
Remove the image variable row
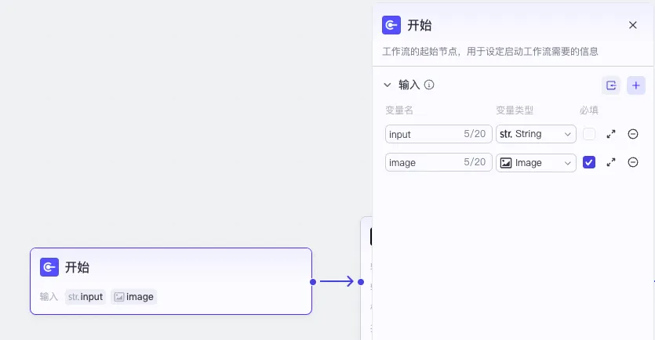[632, 162]
